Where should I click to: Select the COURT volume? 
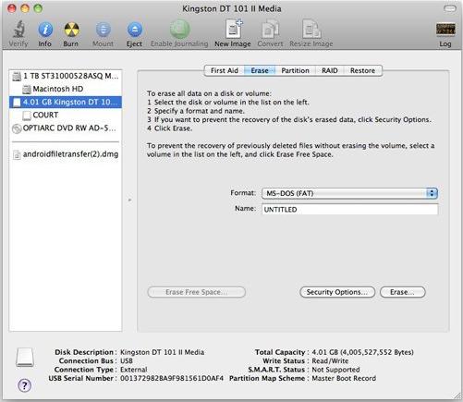pos(66,115)
